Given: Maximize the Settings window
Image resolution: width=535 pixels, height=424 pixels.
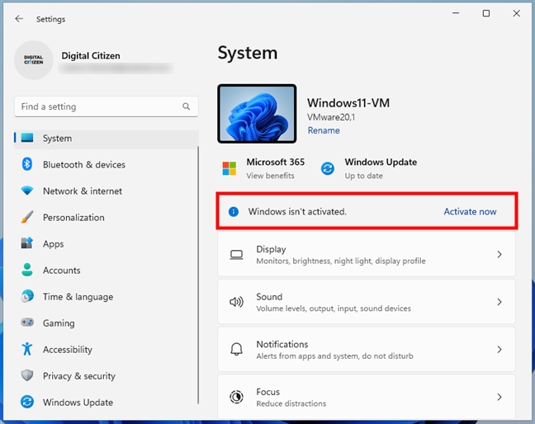Looking at the screenshot, I should [x=485, y=13].
